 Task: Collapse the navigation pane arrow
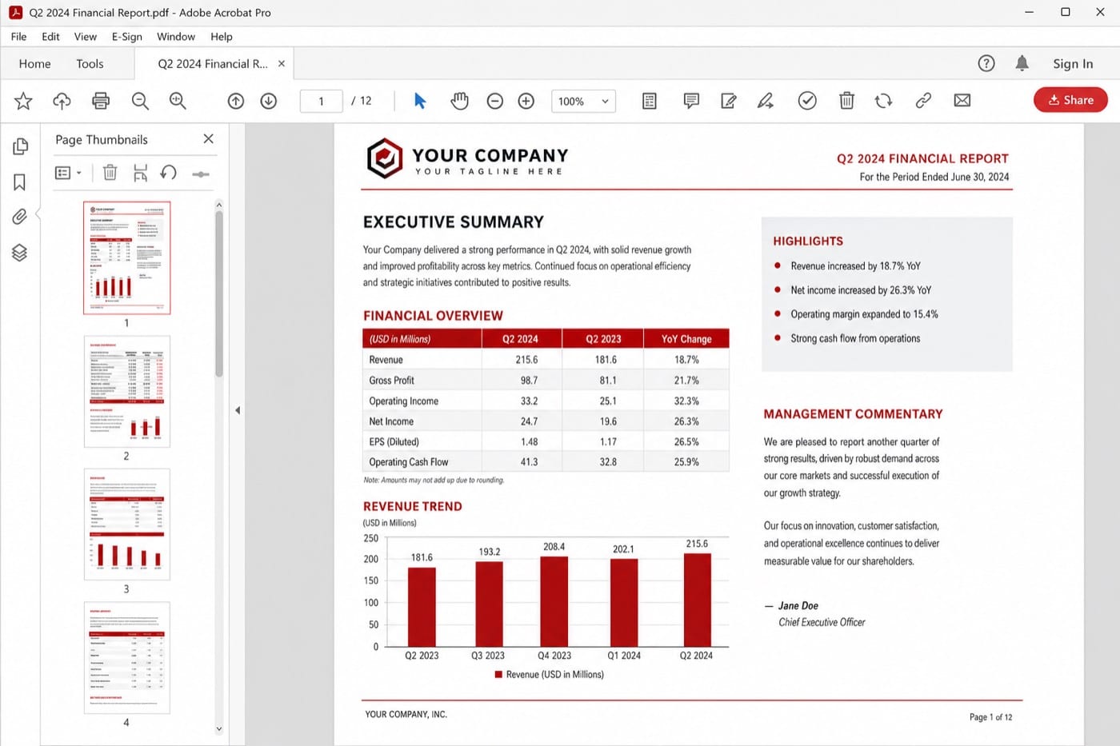pos(238,410)
